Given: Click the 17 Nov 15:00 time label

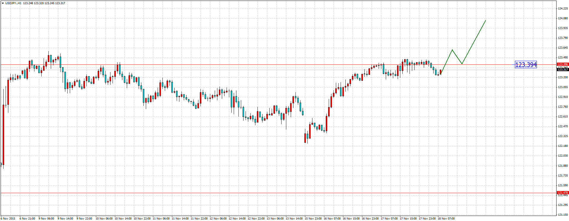Looking at the screenshot, I should (x=408, y=219).
